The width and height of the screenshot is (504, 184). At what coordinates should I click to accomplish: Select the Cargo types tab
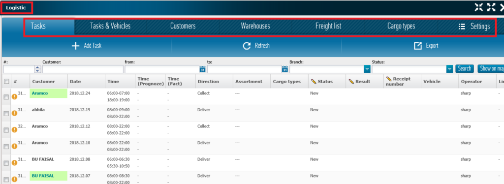401,27
